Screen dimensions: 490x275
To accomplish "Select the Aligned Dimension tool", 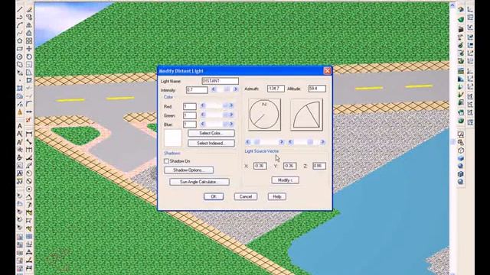I will (x=29, y=142).
